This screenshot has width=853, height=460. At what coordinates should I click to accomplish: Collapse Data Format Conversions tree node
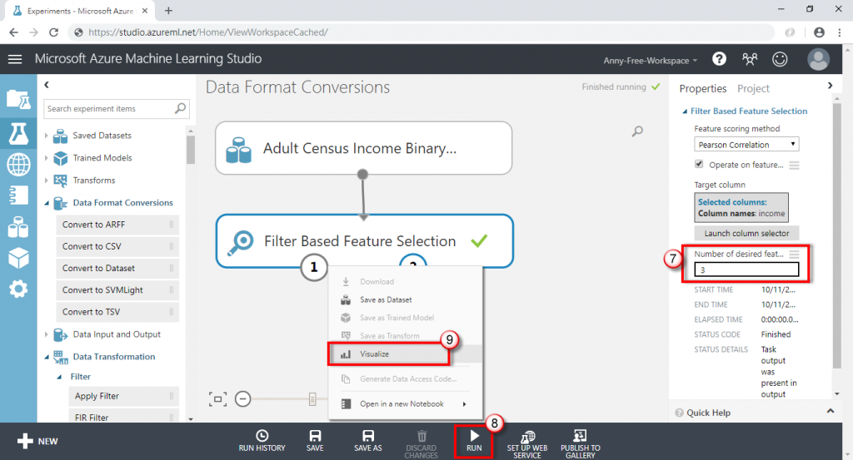[x=47, y=203]
